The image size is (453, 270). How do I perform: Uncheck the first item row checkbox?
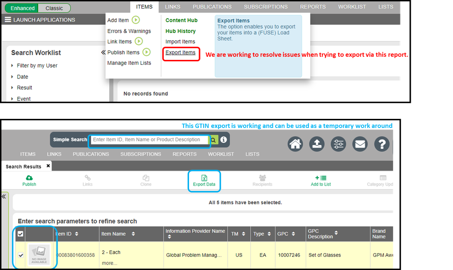coord(20,255)
